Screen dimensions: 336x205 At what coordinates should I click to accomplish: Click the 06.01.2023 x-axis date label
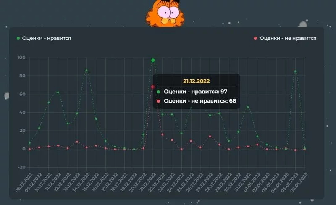[299, 182]
